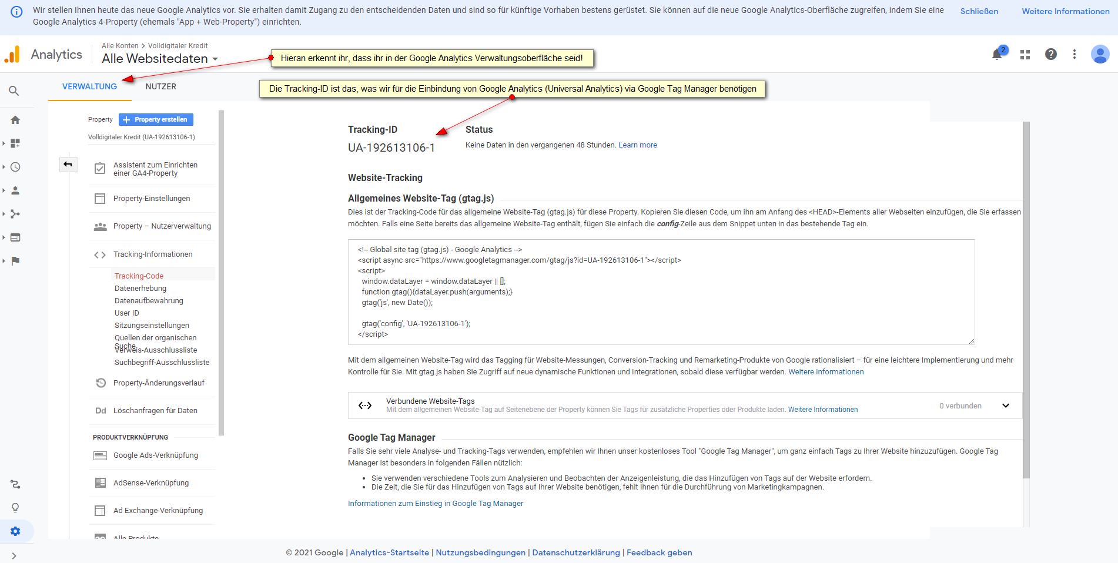Open the Behavior page icon
Screen dimensions: 1118x563
pos(15,237)
